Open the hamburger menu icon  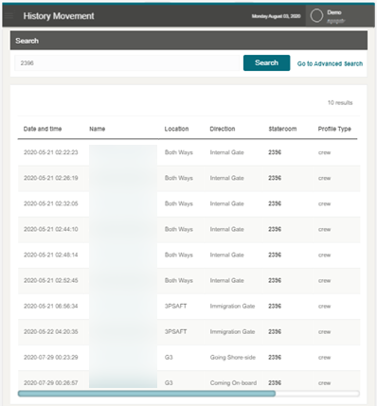[9, 16]
